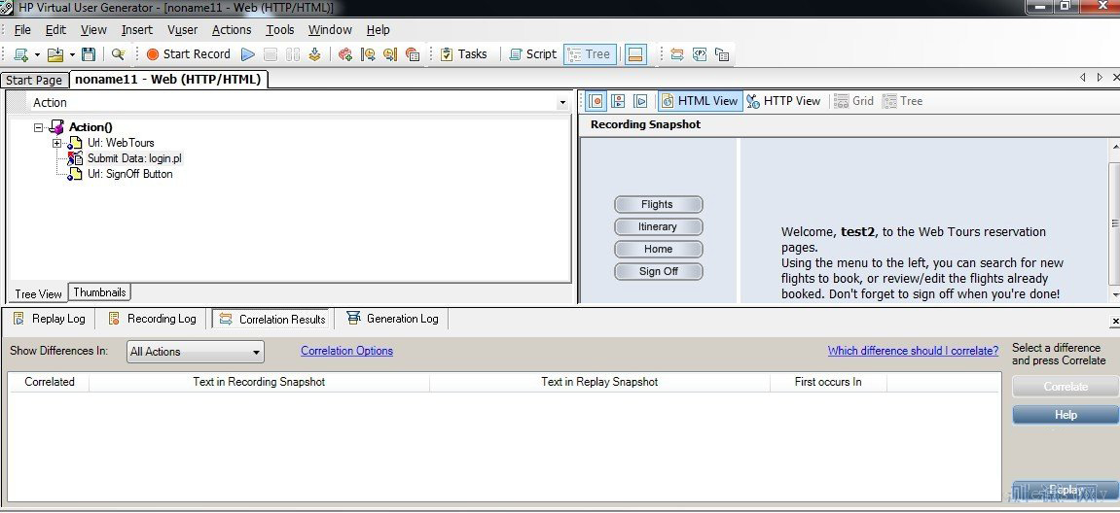Toggle the HTML View button
Viewport: 1120px width, 513px height.
point(700,101)
